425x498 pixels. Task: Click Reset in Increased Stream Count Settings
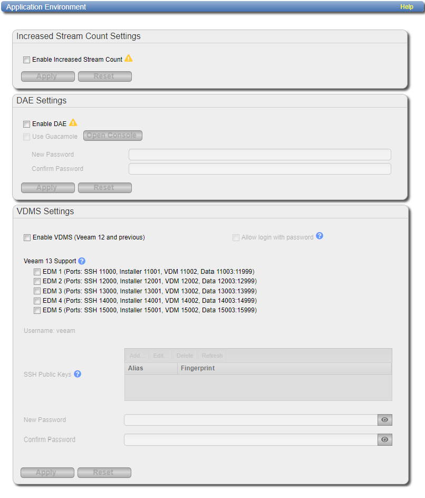[104, 76]
